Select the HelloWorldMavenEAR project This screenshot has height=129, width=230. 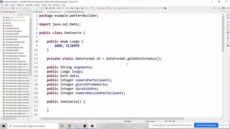(14, 48)
